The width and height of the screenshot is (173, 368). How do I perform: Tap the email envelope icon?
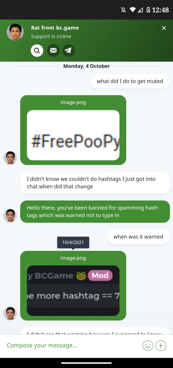tap(53, 50)
